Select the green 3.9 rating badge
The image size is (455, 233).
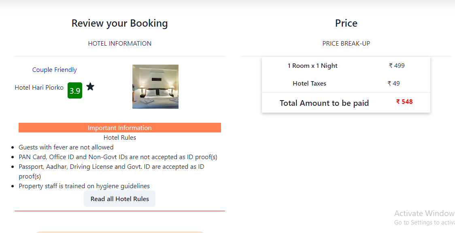point(74,90)
